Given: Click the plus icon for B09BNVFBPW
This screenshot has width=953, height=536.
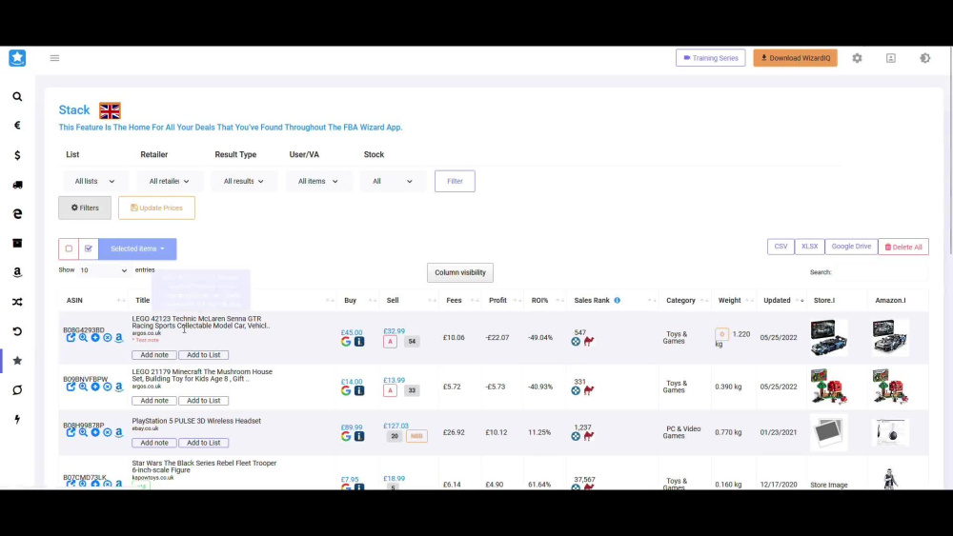Looking at the screenshot, I should pyautogui.click(x=94, y=387).
